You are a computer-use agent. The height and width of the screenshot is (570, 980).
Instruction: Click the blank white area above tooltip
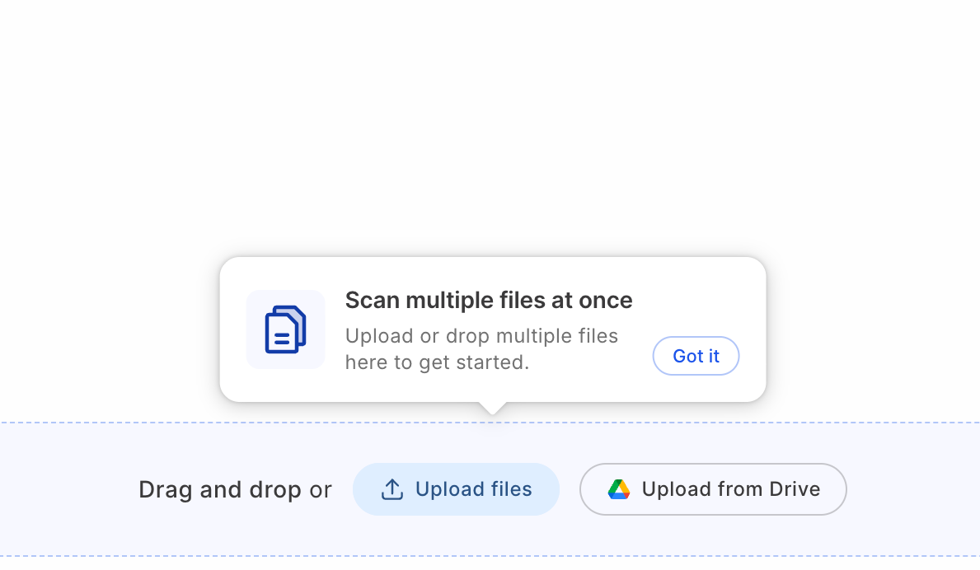pyautogui.click(x=490, y=125)
